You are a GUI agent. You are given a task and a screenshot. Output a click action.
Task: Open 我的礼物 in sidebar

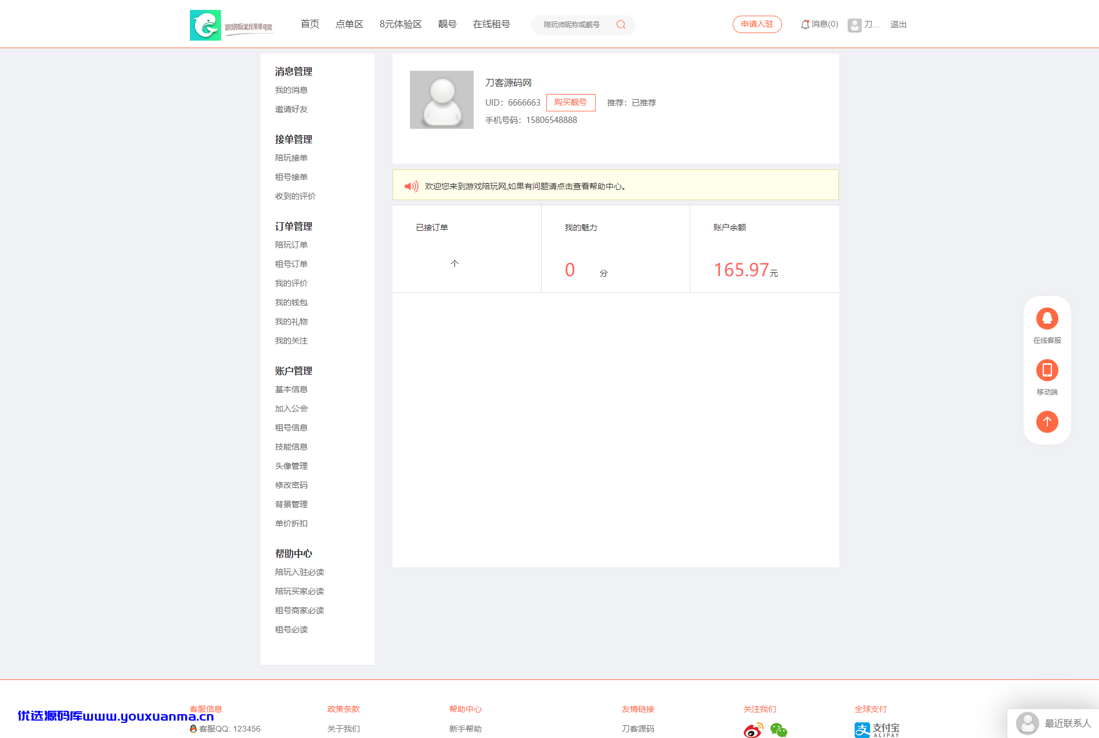[291, 321]
